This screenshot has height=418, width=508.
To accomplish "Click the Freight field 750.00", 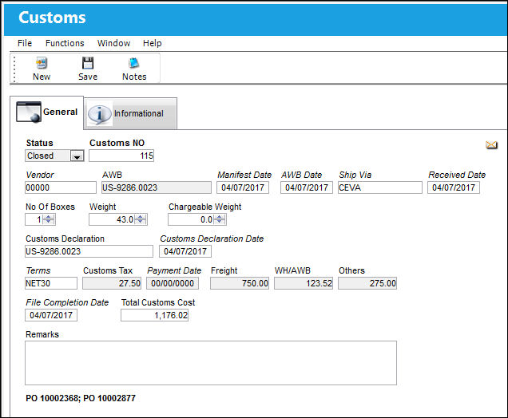I will pos(240,283).
